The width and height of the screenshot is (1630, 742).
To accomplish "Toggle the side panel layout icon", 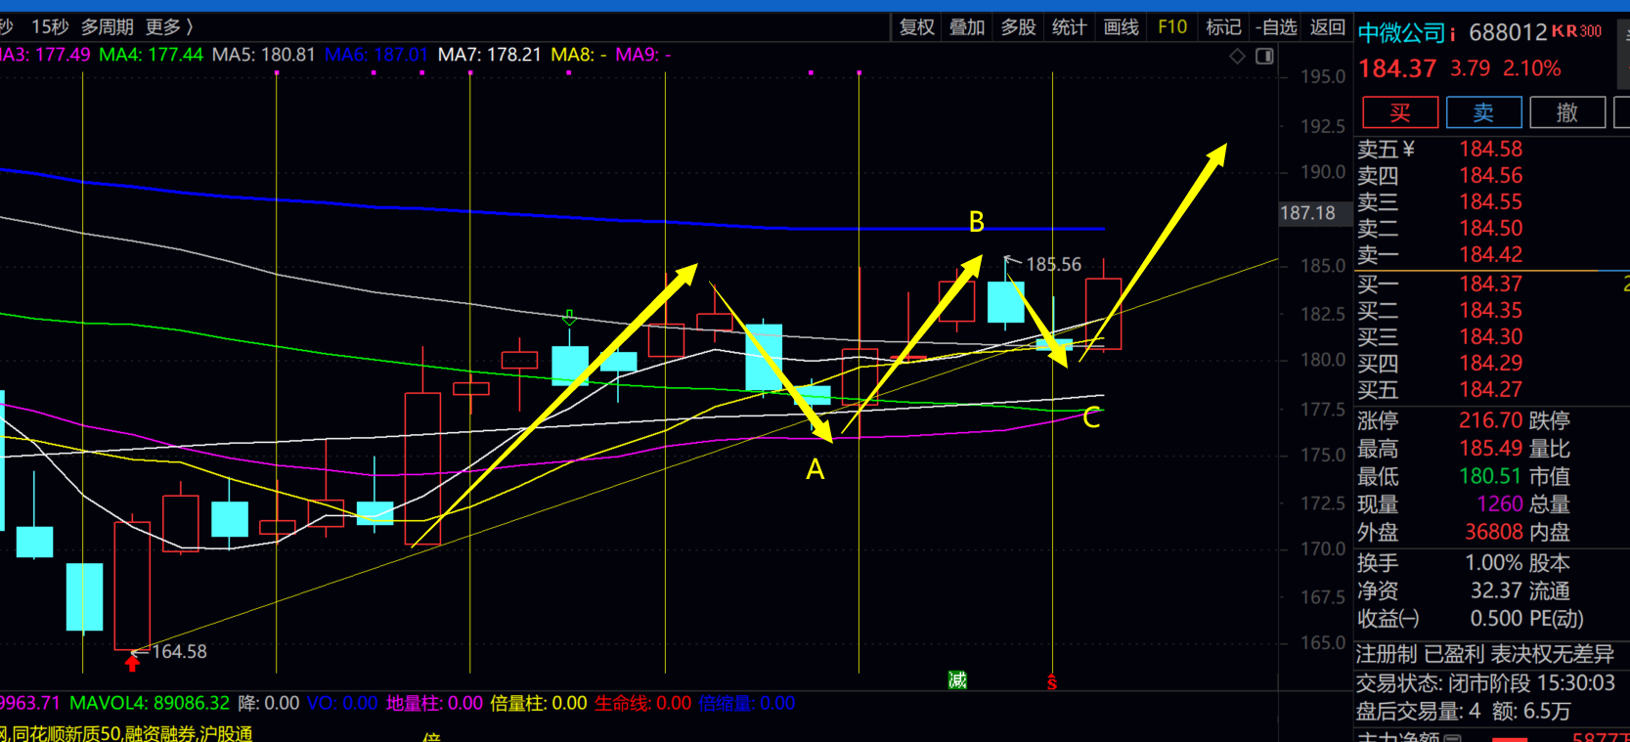I will [x=1264, y=57].
